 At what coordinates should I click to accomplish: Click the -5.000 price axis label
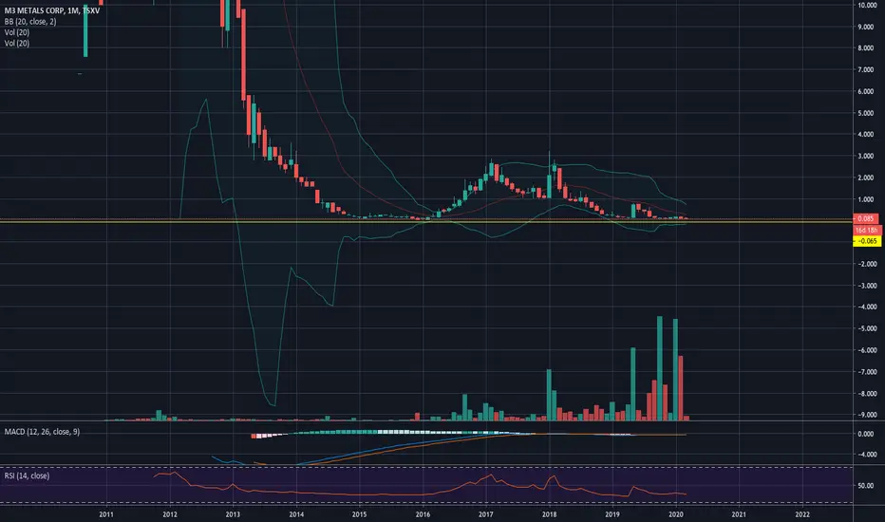pos(866,328)
